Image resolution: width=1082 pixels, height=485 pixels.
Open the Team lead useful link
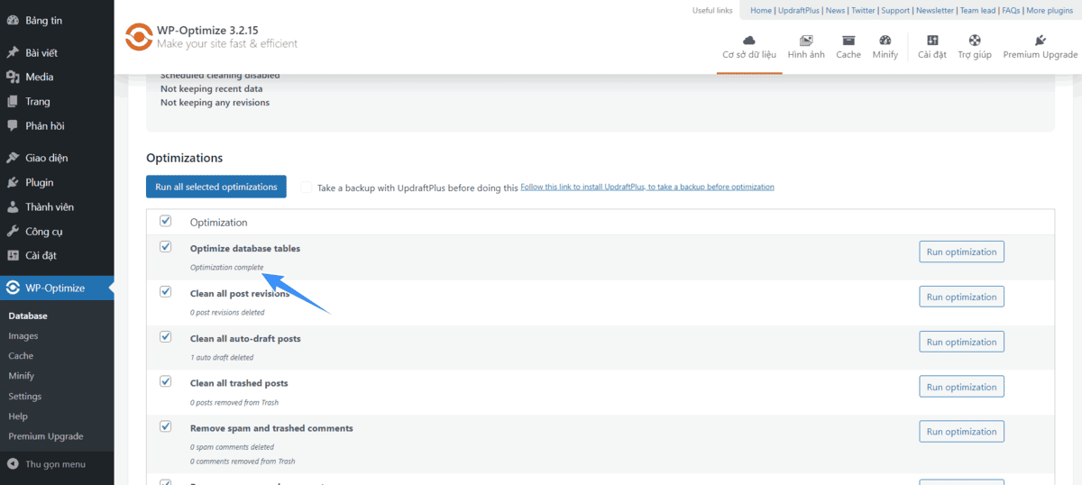(x=977, y=11)
